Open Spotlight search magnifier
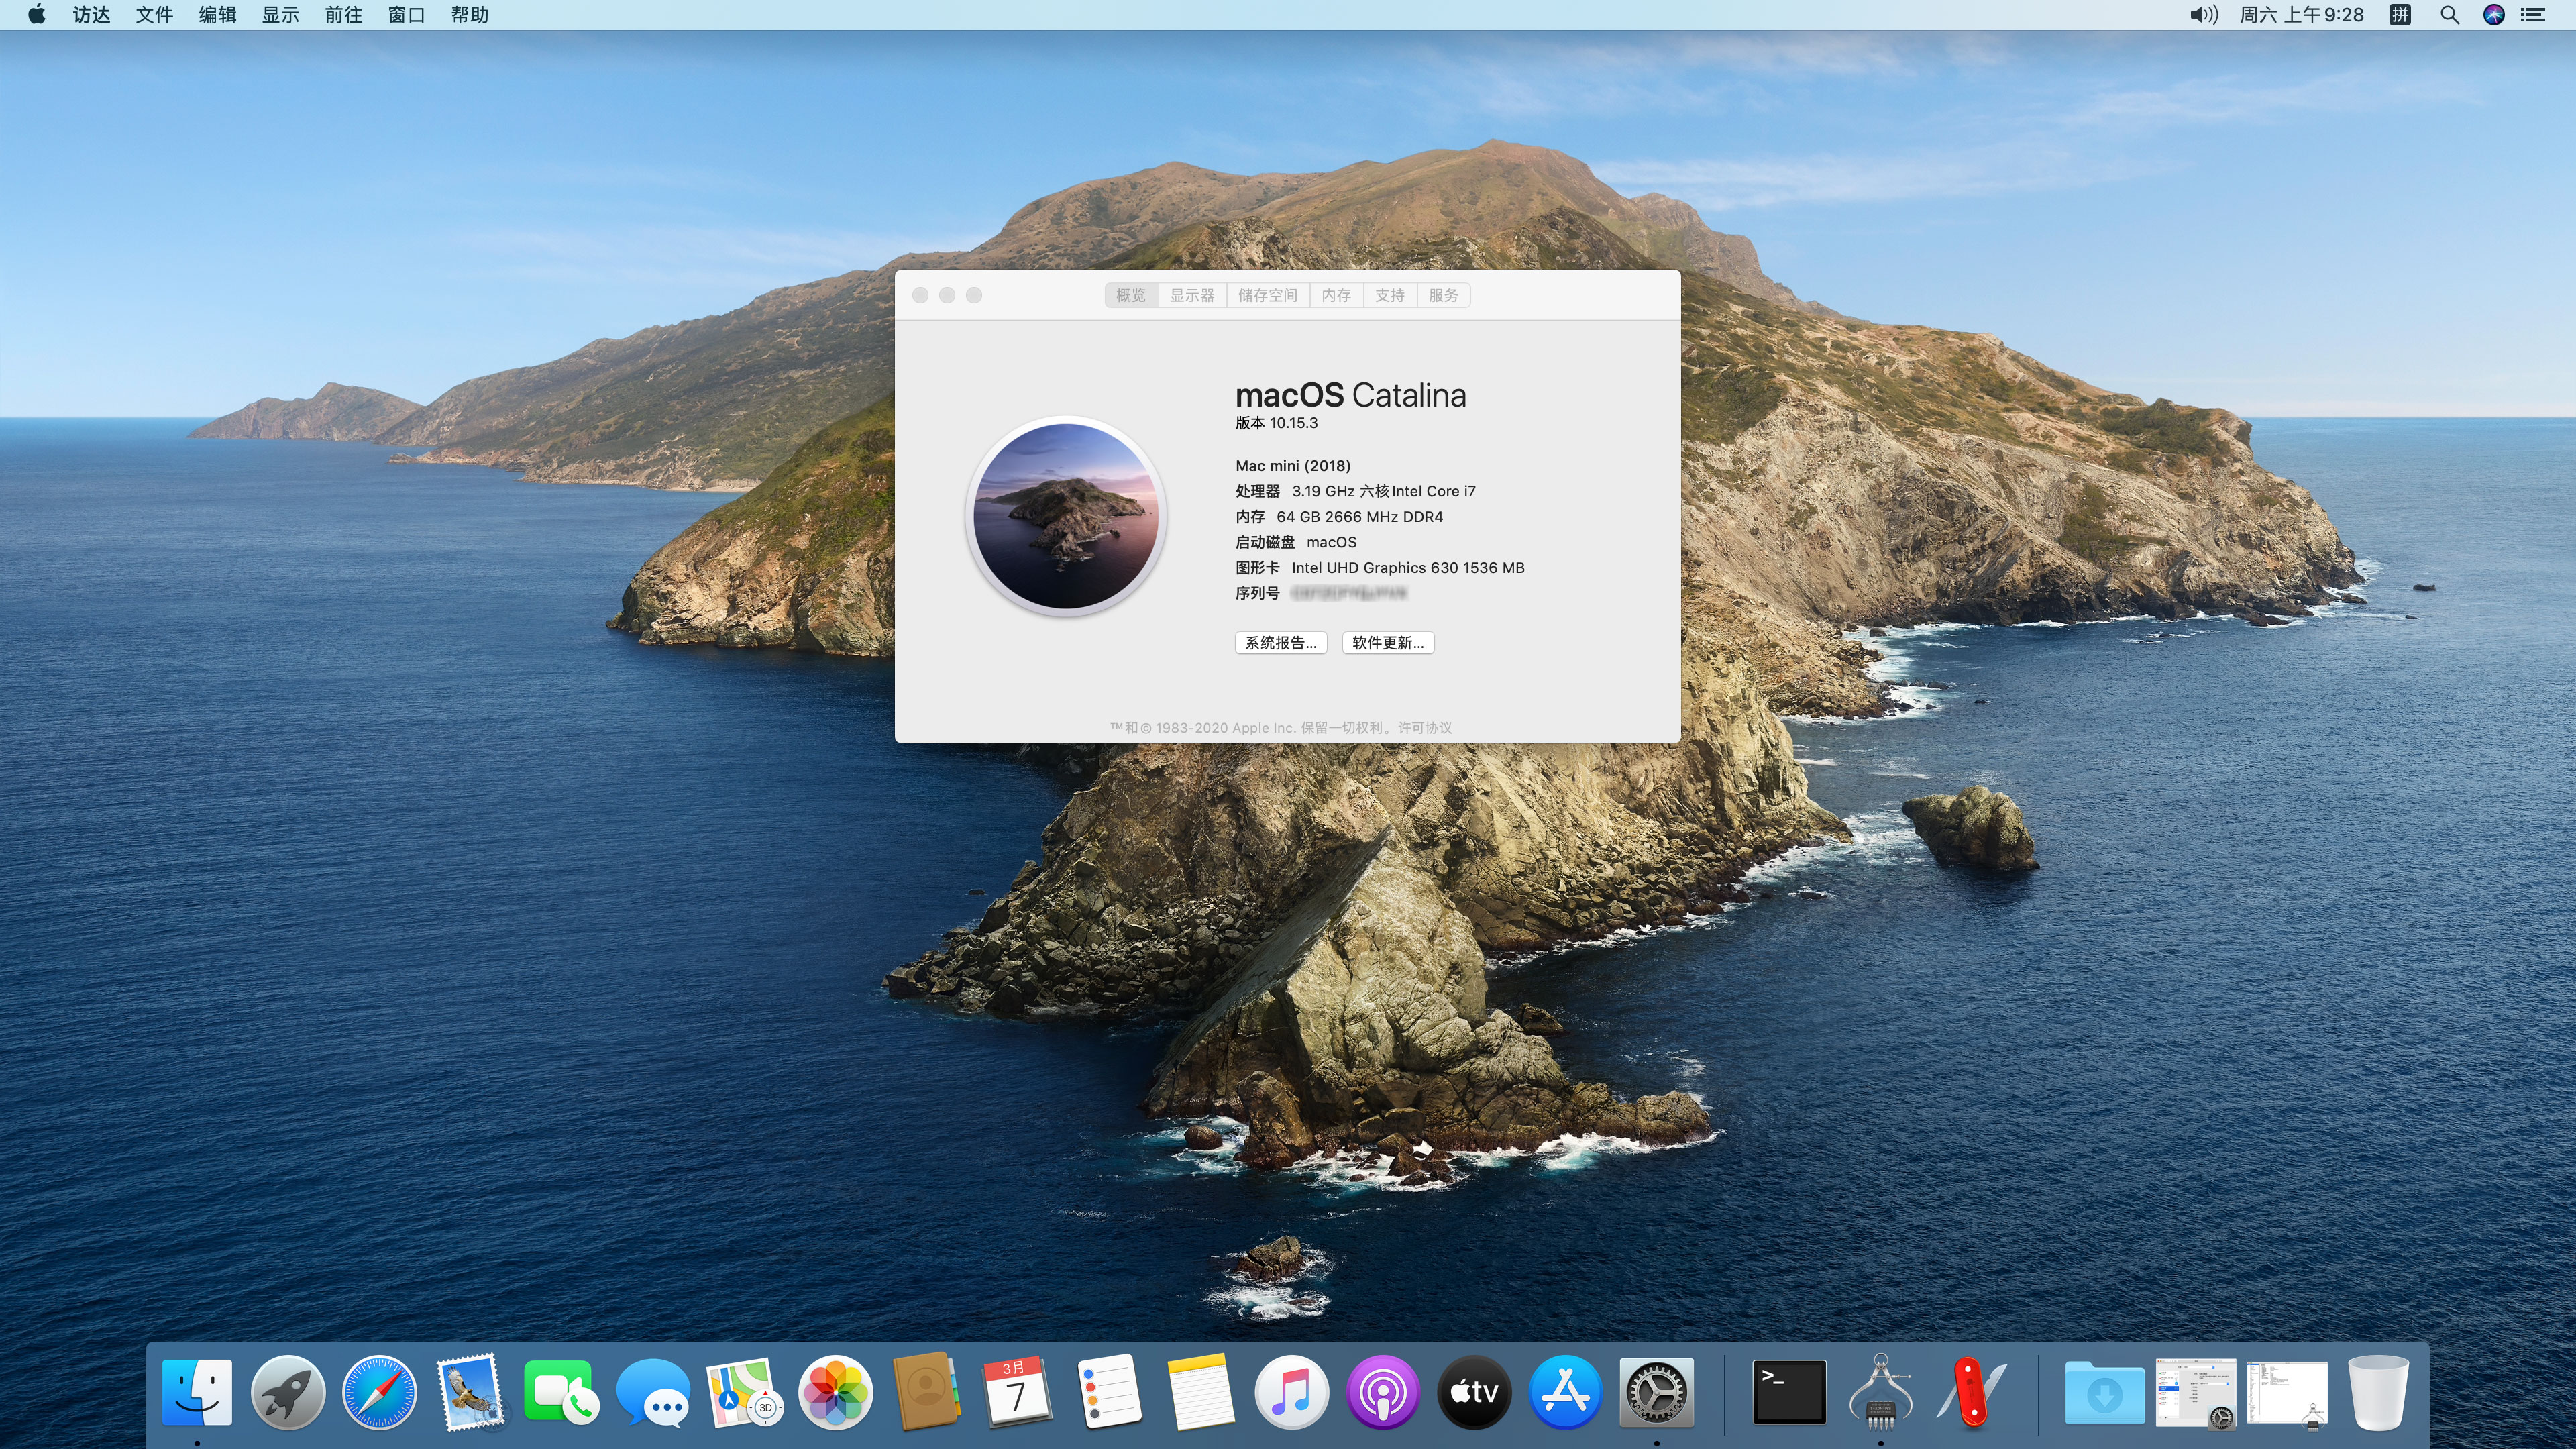 coord(2449,15)
